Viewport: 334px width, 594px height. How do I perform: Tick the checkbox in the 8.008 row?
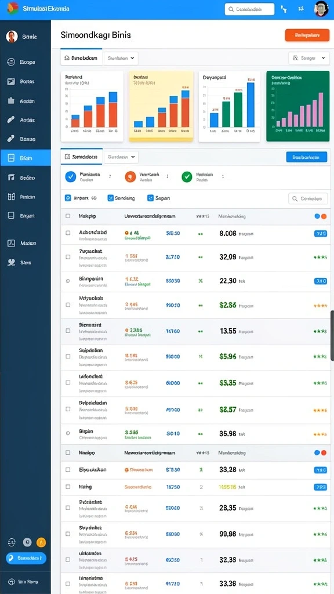(x=68, y=233)
